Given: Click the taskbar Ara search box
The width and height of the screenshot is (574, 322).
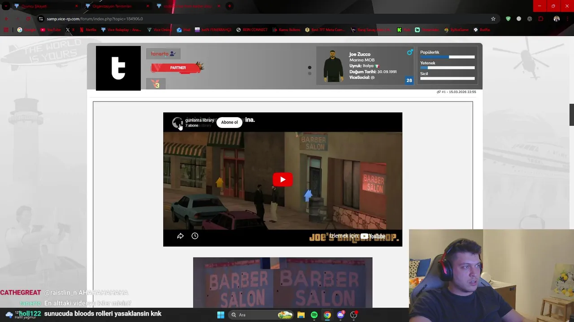Looking at the screenshot, I should (x=261, y=315).
